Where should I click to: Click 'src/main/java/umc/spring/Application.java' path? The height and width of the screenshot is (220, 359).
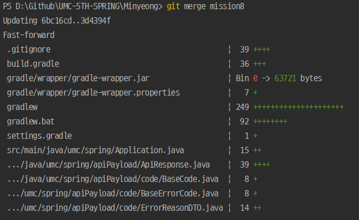pyautogui.click(x=96, y=150)
